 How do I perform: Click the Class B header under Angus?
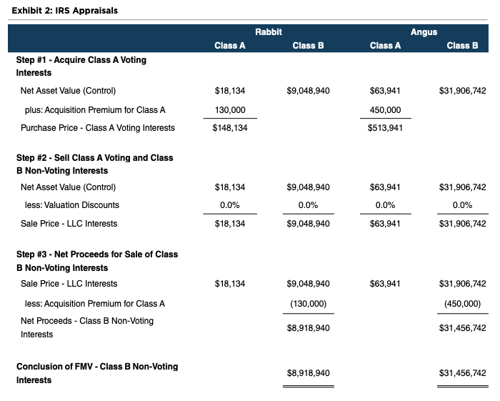coord(462,46)
